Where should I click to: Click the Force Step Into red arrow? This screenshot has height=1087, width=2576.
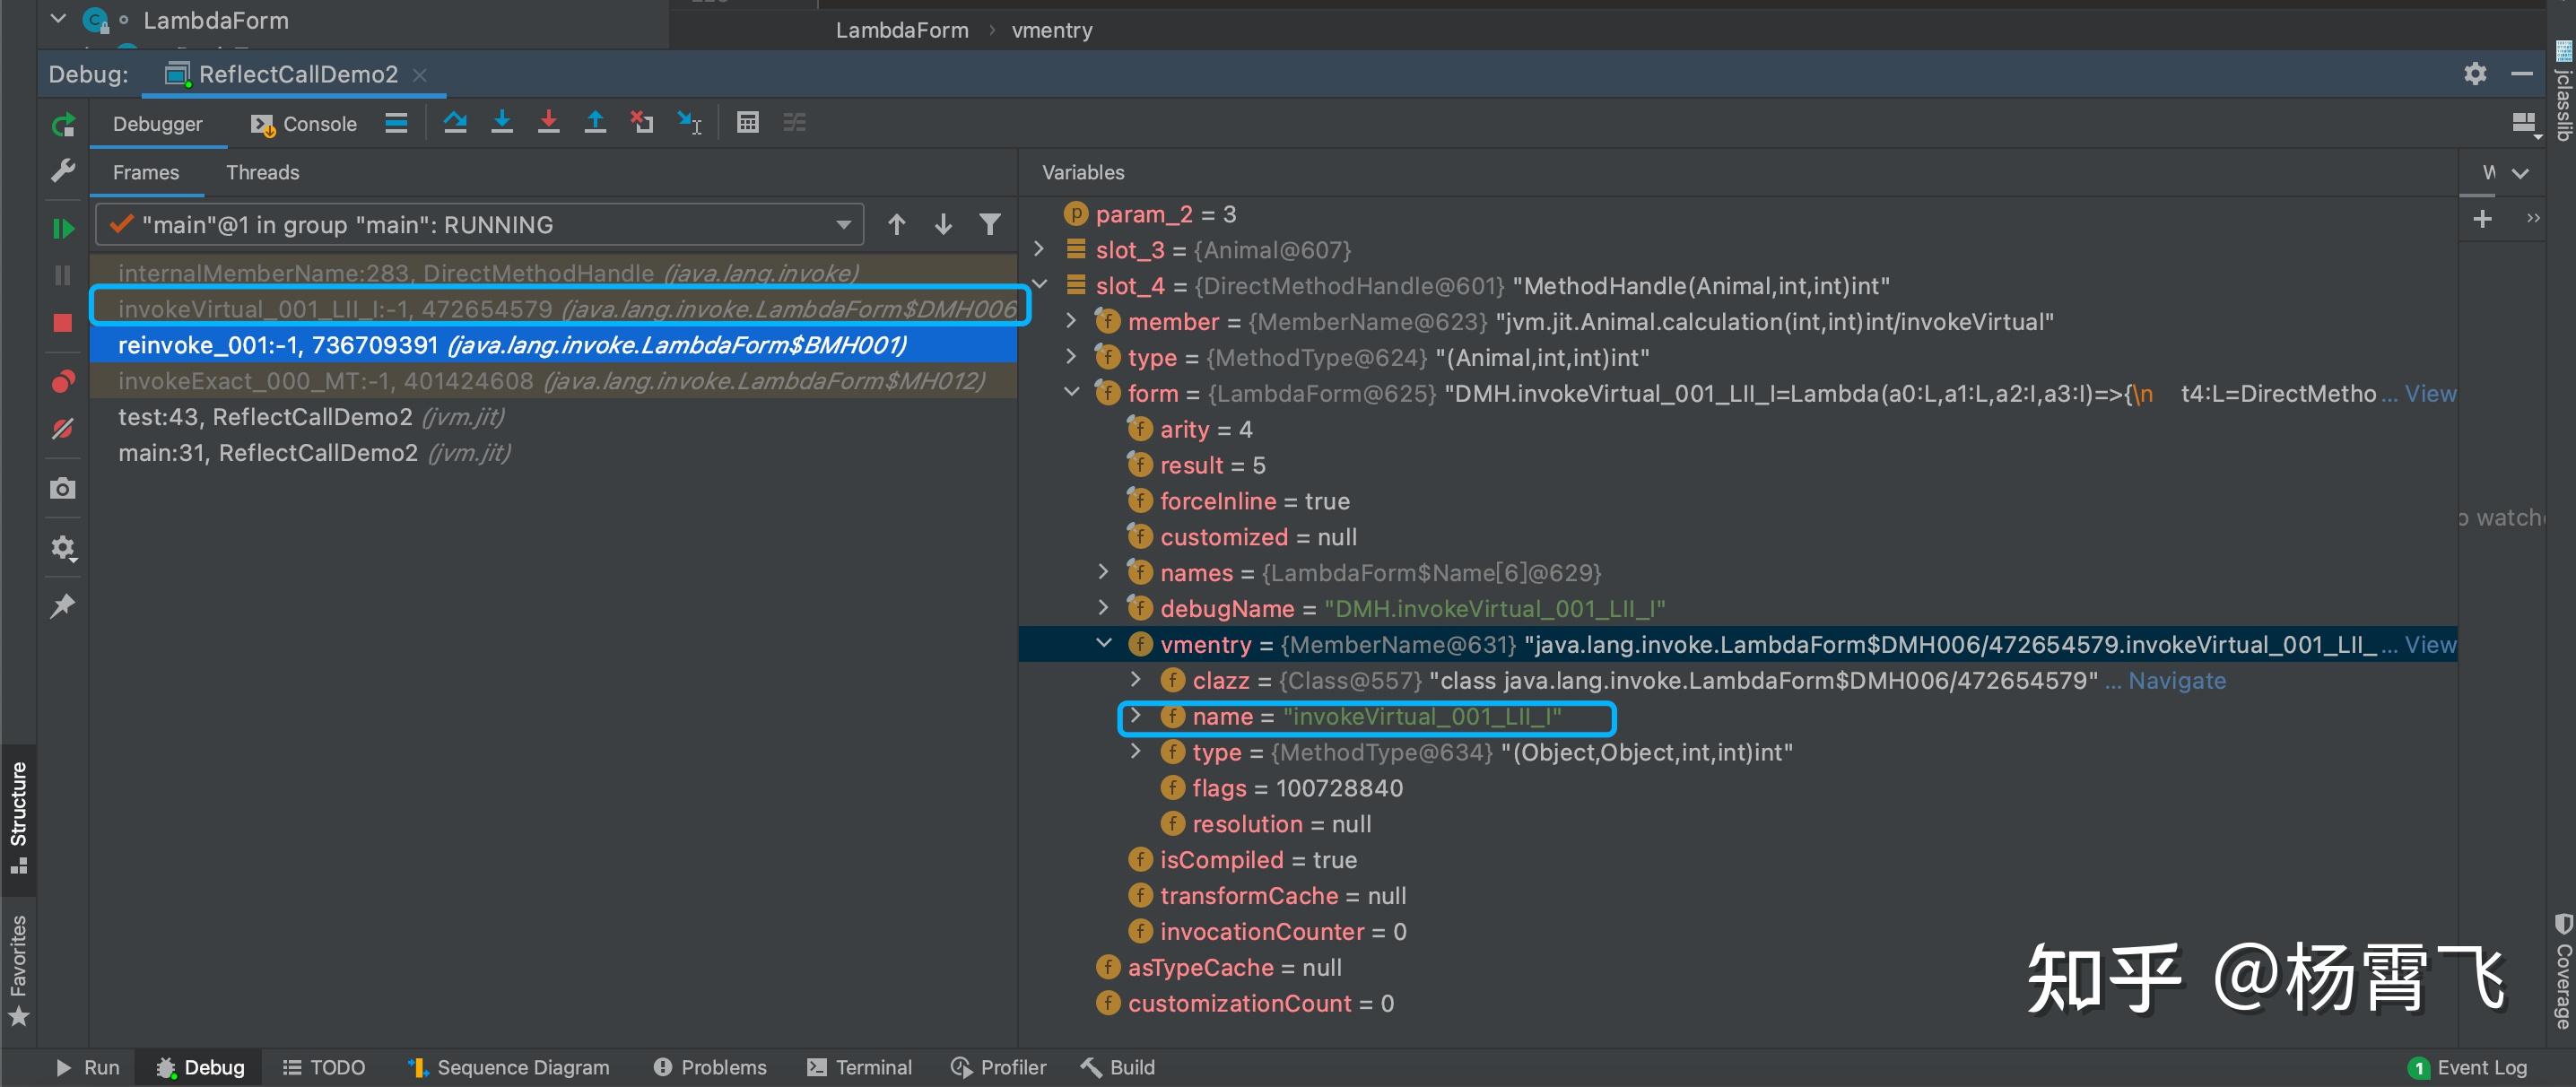548,123
